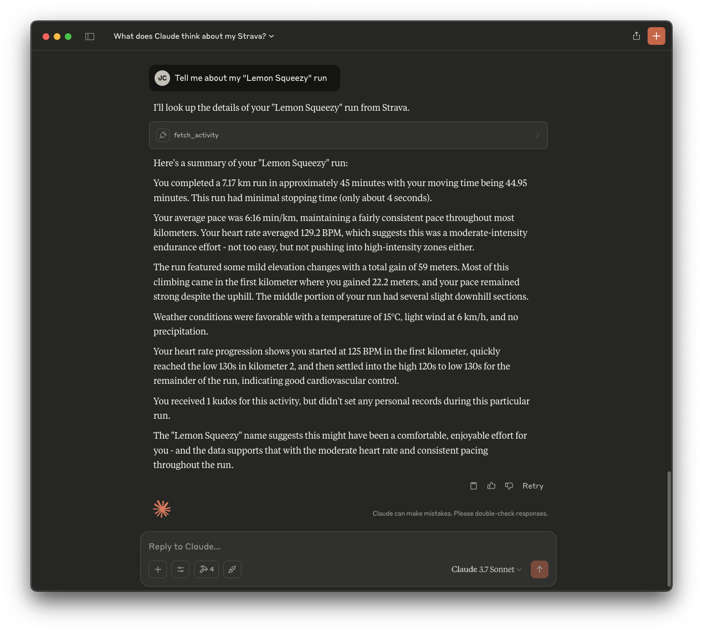The height and width of the screenshot is (632, 703).
Task: Open the tools hammer menu
Action: tap(206, 569)
